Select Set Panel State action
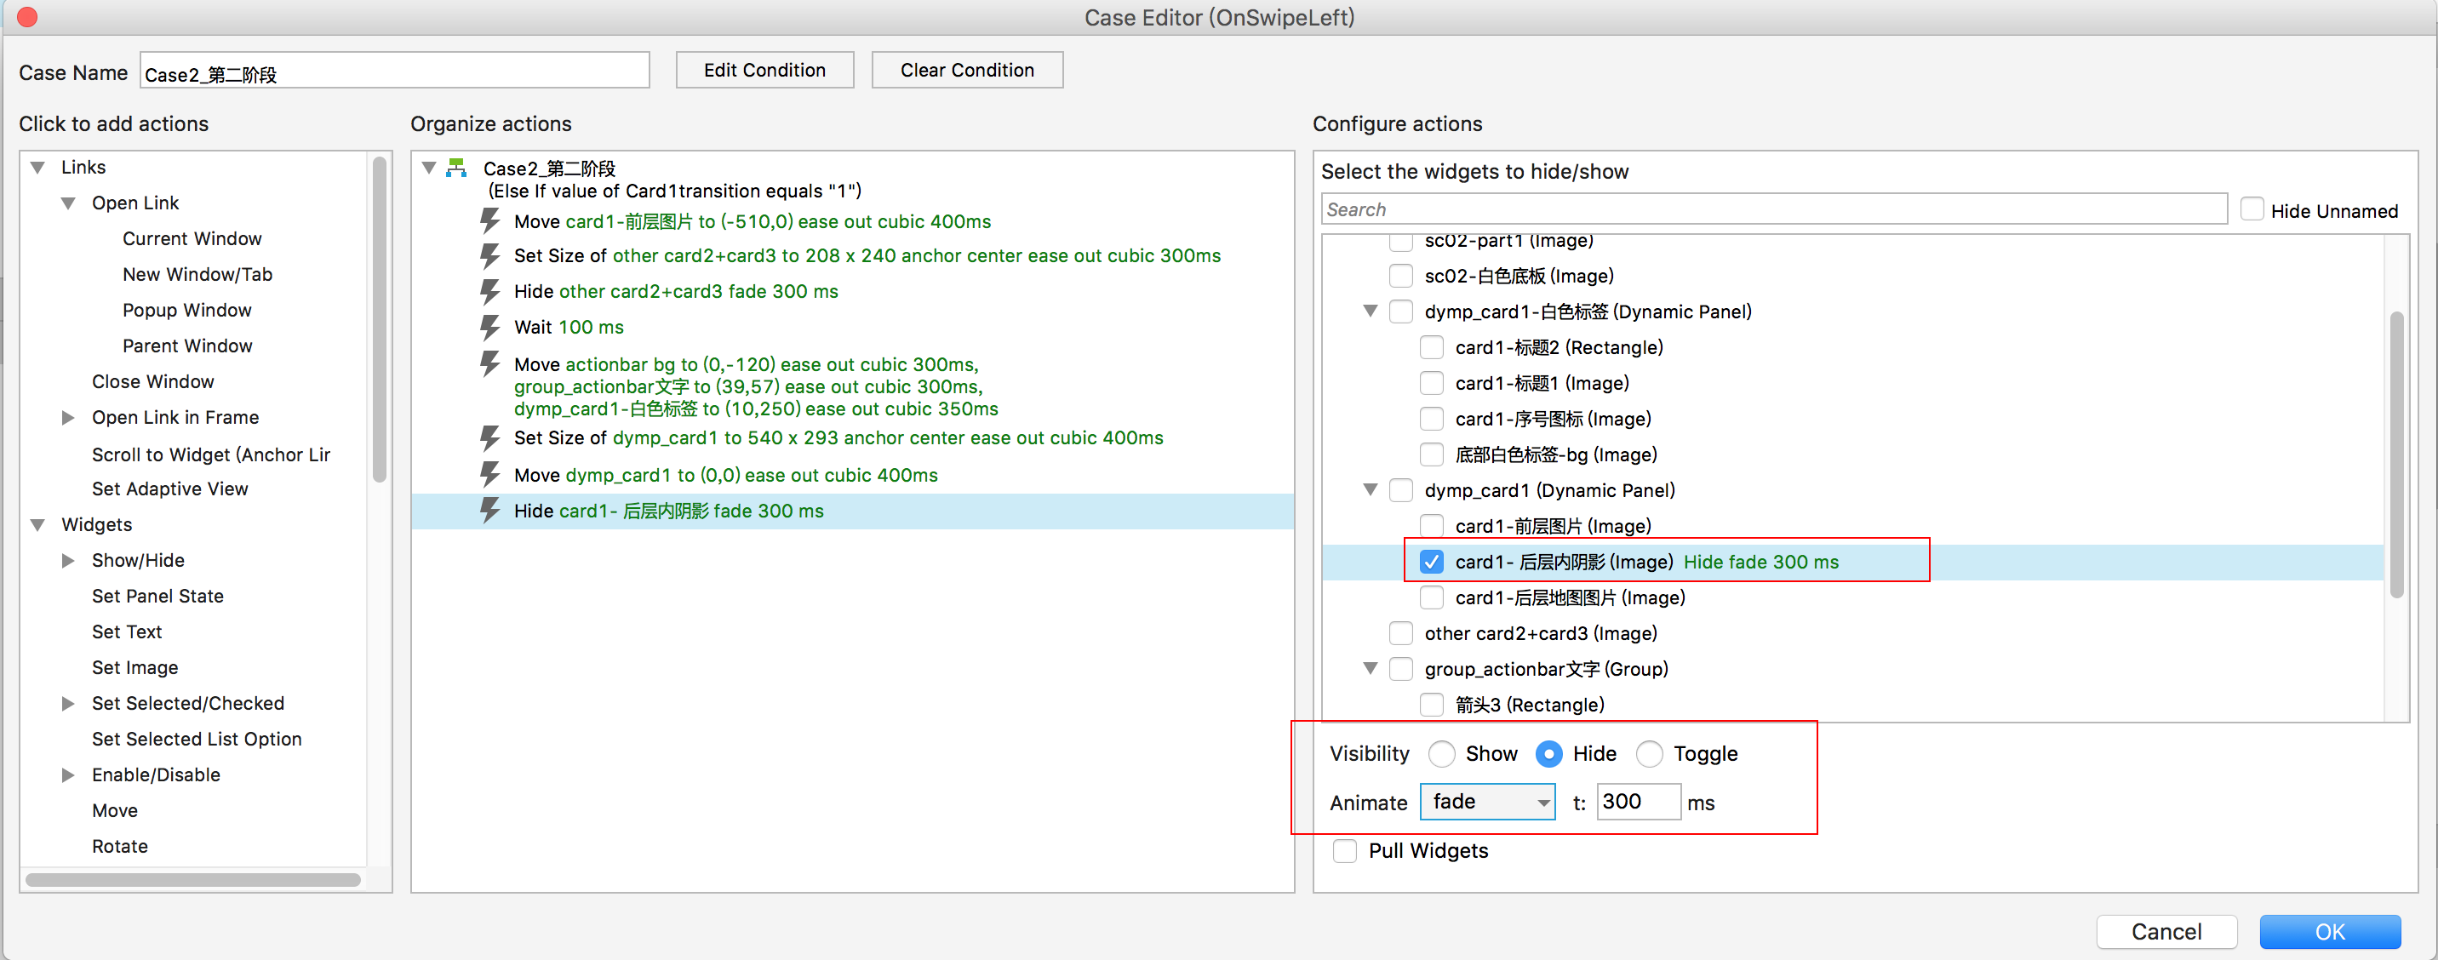 (x=157, y=596)
